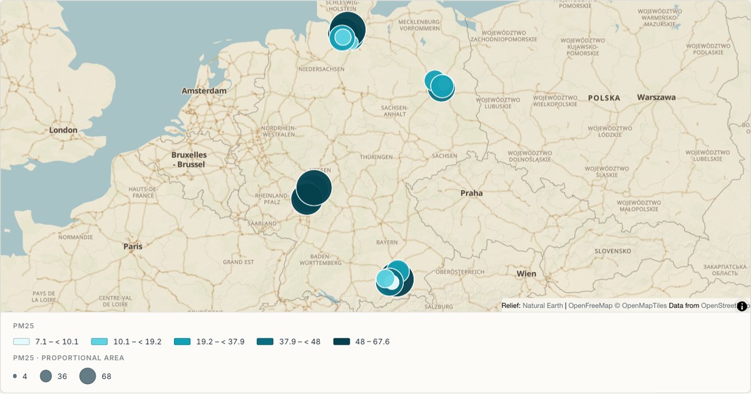This screenshot has width=751, height=394.
Task: Click the GRAND EST region label
Action: tap(238, 262)
